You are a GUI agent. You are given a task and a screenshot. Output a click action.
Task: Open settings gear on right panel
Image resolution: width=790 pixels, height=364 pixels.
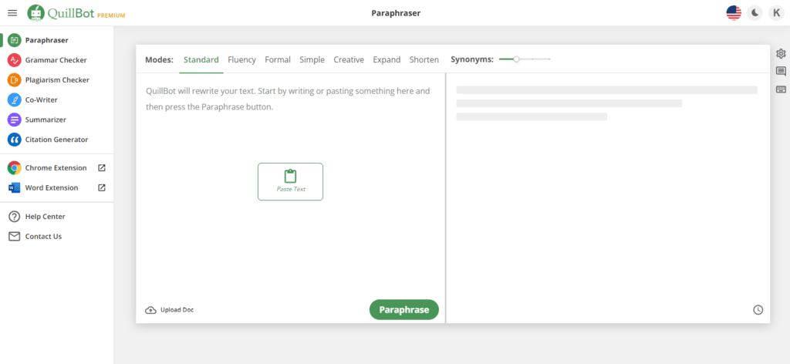coord(781,53)
